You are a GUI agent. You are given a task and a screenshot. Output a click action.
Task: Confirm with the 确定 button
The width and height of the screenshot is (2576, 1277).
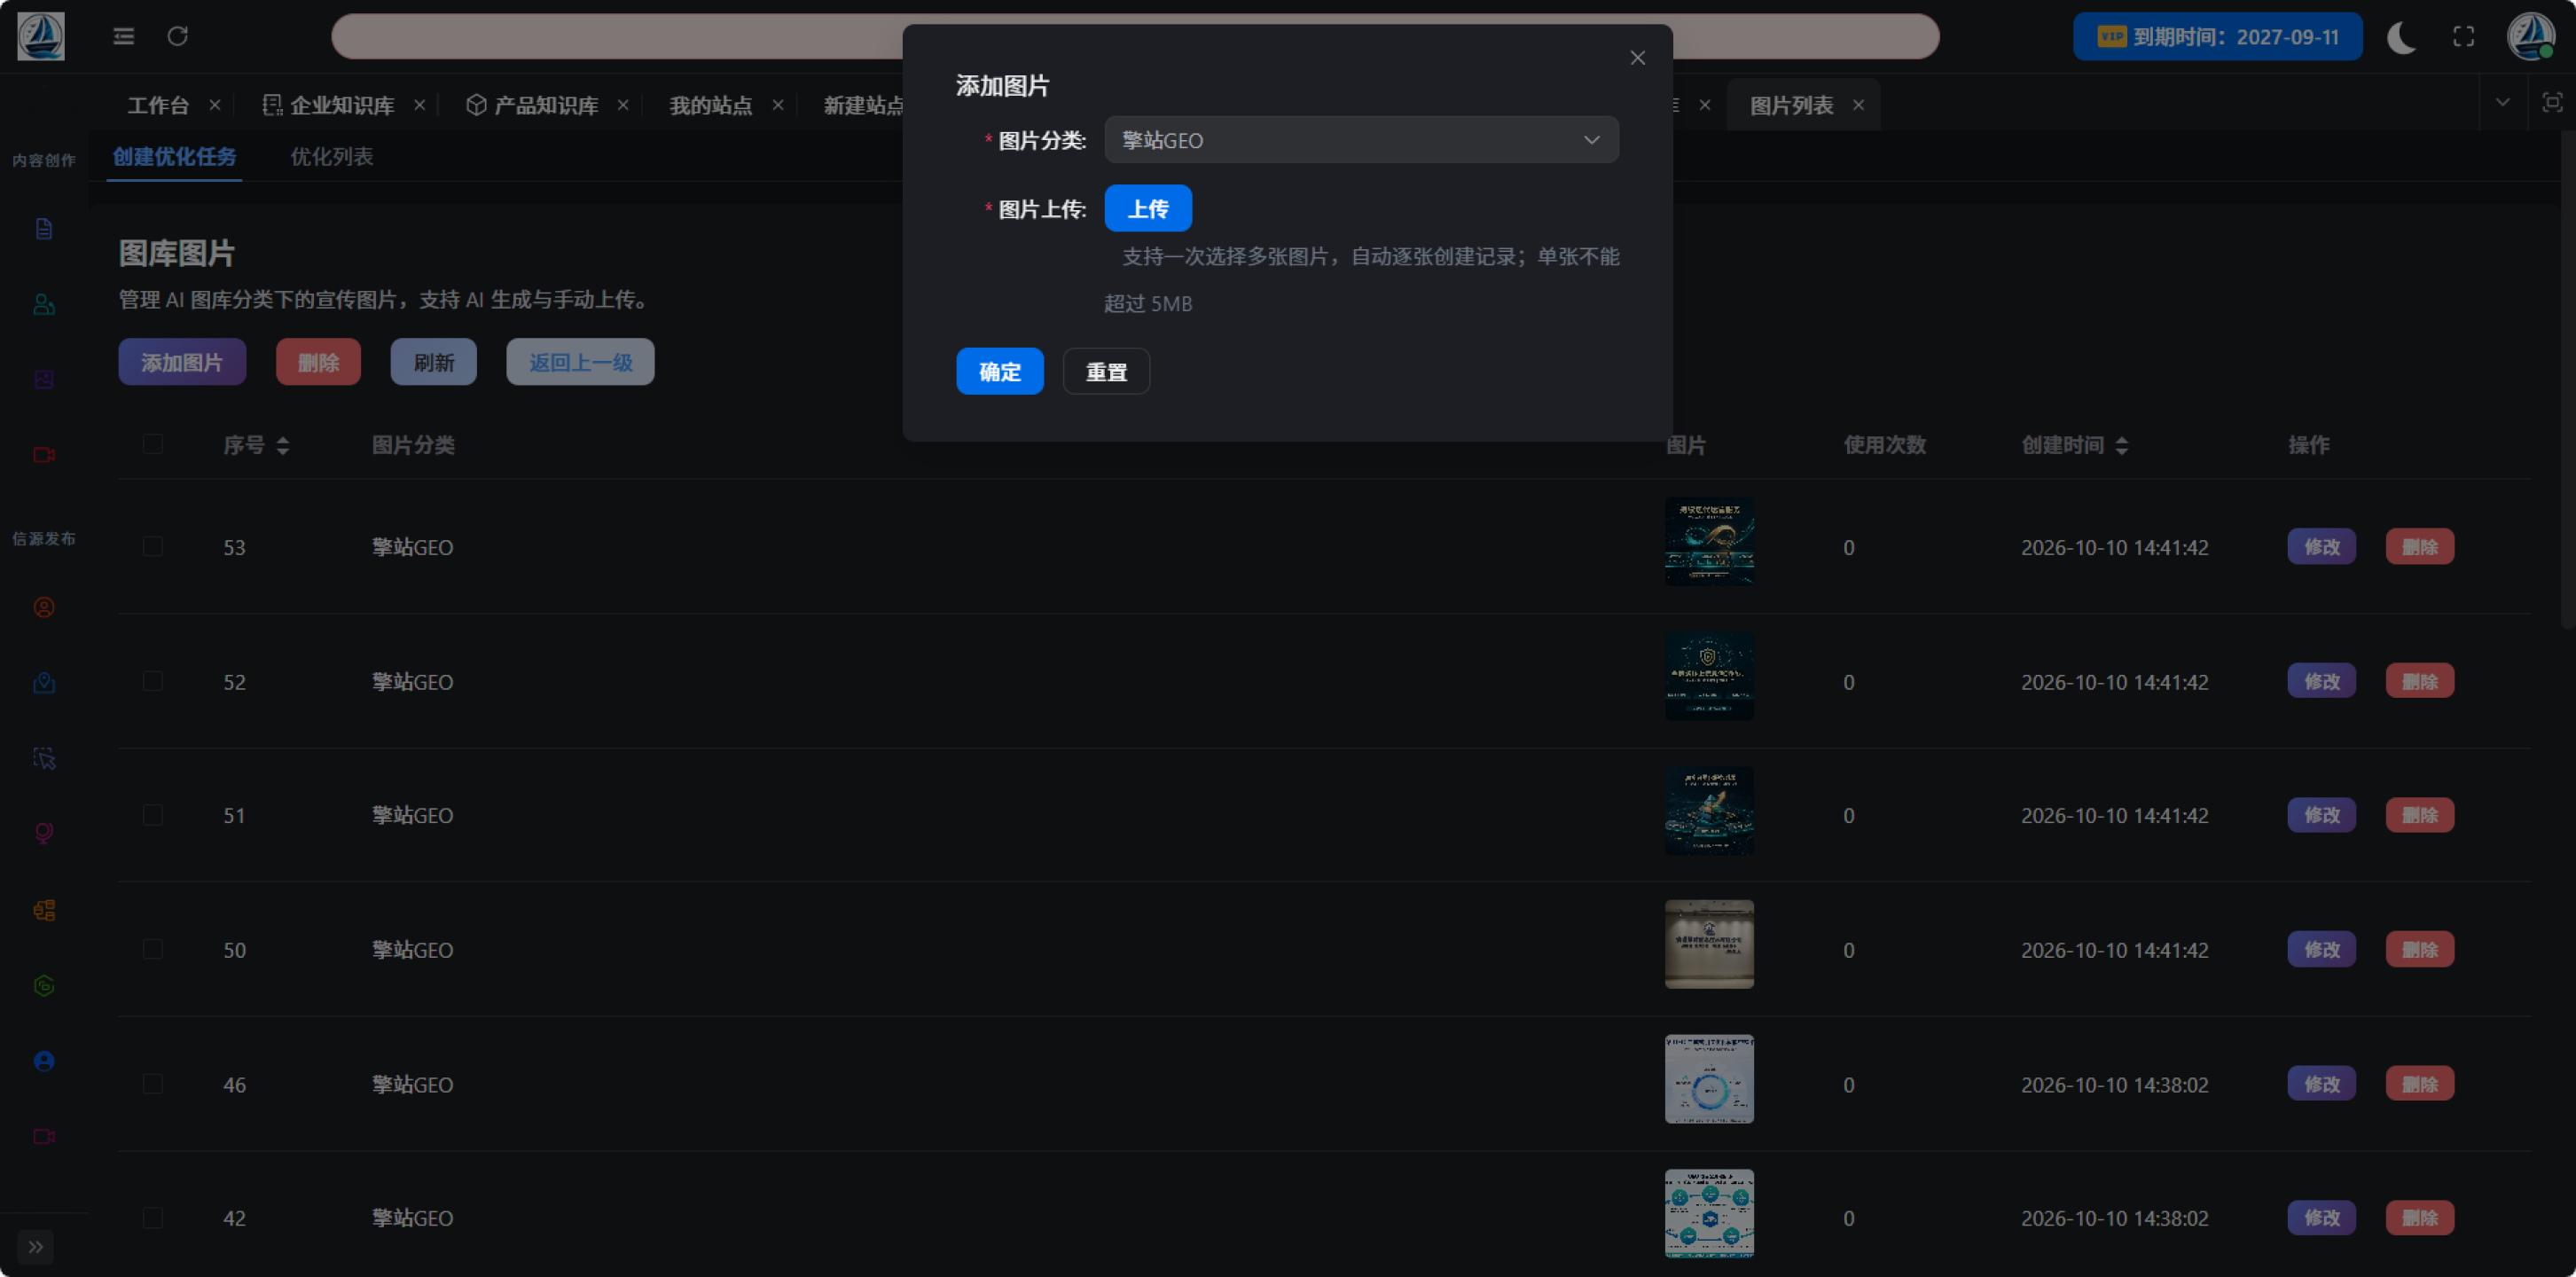point(1000,372)
